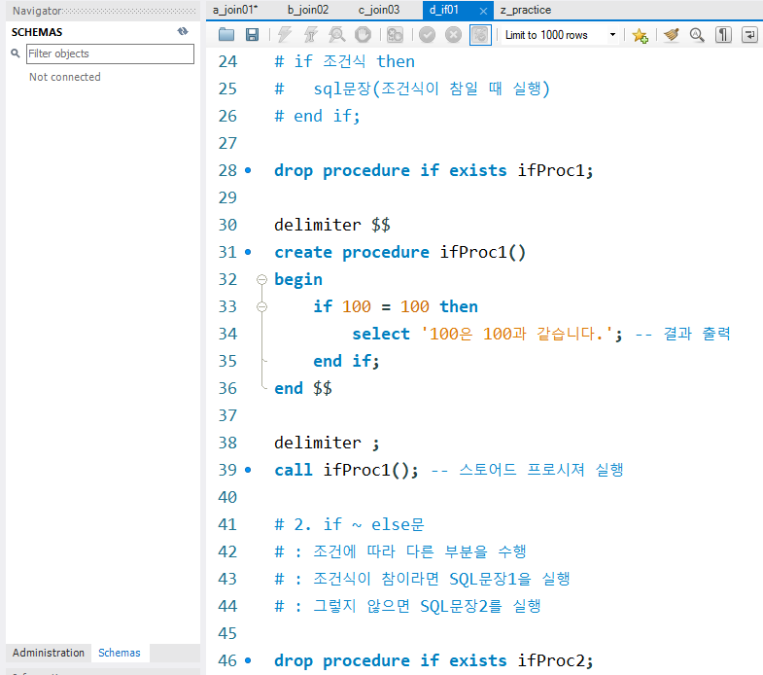
Task: Execute the script with lightning bolt icon
Action: [285, 35]
